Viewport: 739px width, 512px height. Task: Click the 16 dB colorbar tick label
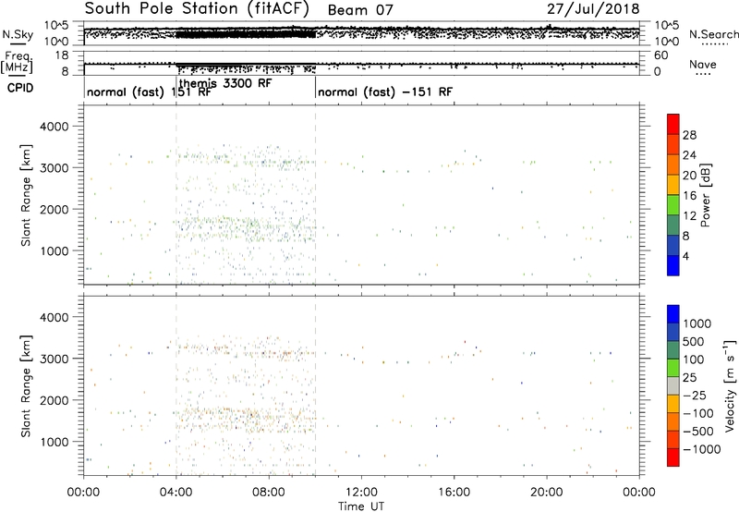tap(689, 196)
